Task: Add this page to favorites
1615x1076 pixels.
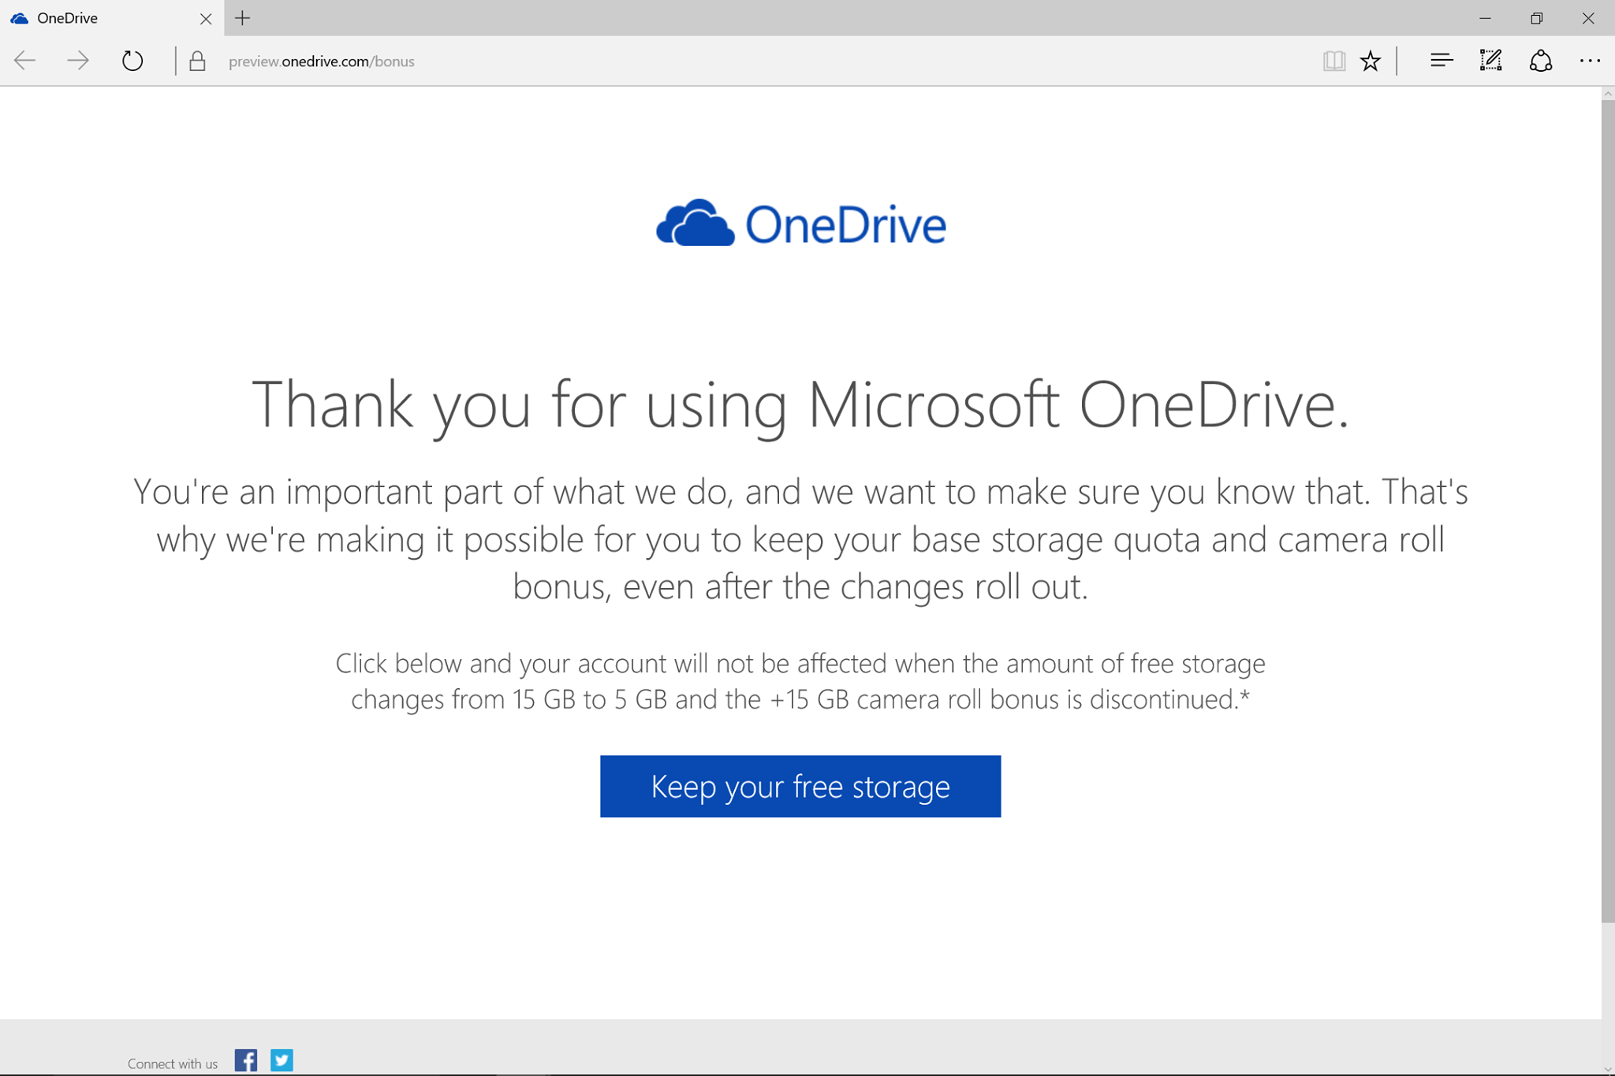Action: tap(1371, 61)
